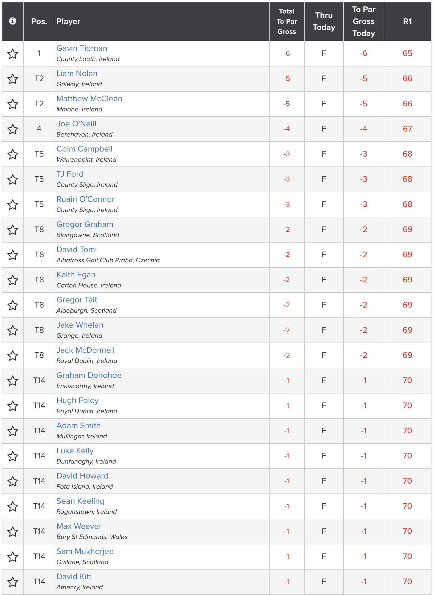Click the star for Sean Keeling
This screenshot has width=433, height=595.
point(13,507)
